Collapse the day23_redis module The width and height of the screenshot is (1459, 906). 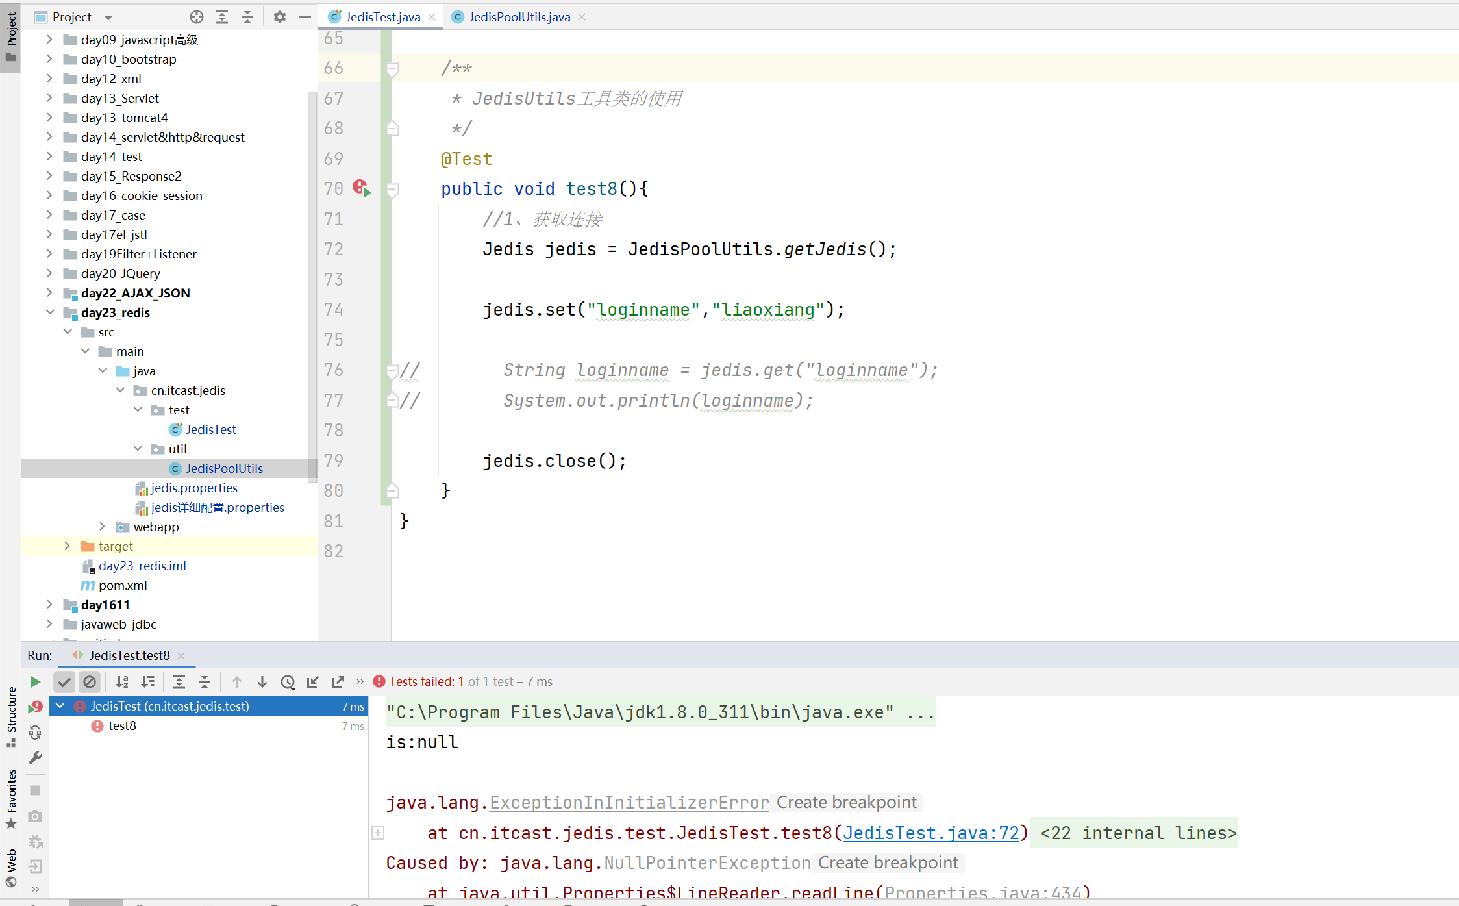click(49, 312)
